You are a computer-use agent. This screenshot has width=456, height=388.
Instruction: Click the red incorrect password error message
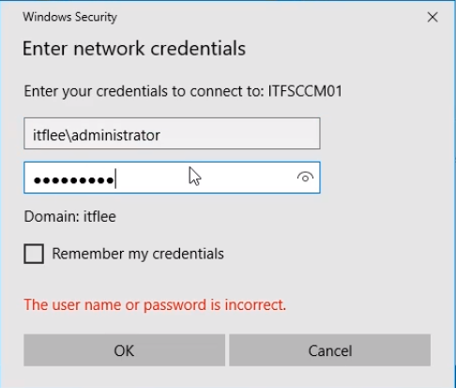pyautogui.click(x=155, y=304)
